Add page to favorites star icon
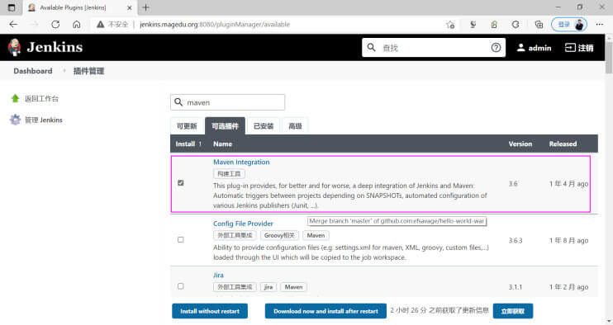This screenshot has width=613, height=325. (450, 25)
